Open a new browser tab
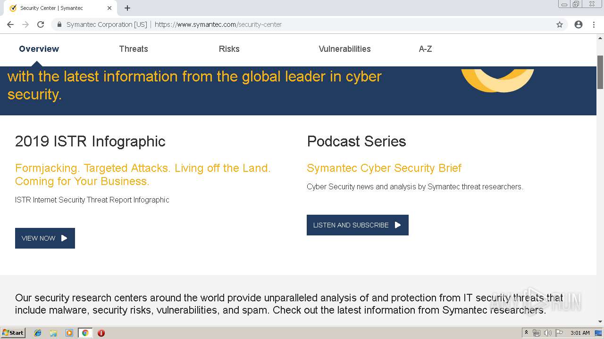The width and height of the screenshot is (604, 339). 127,8
